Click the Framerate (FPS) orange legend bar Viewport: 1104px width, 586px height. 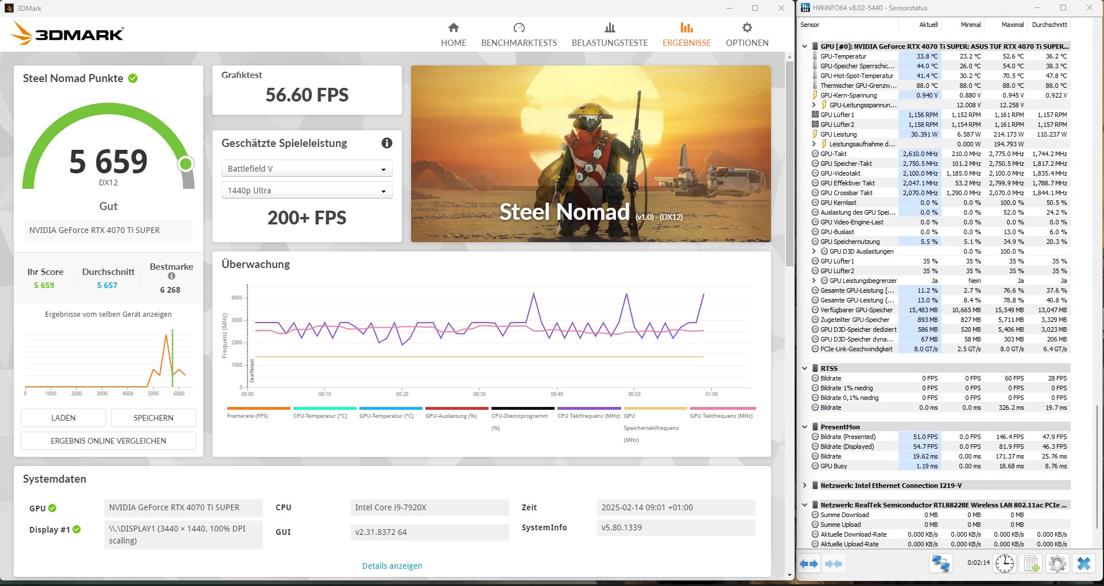[259, 409]
